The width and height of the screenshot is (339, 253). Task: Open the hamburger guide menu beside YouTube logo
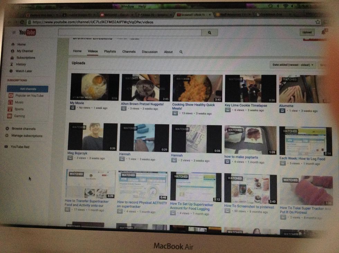(x=14, y=32)
